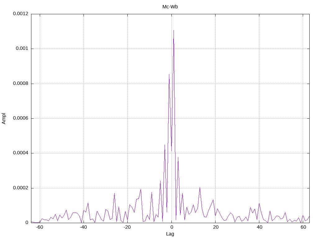Click the y-axis value 0.0008
This screenshot has height=238, width=318.
tap(21, 83)
